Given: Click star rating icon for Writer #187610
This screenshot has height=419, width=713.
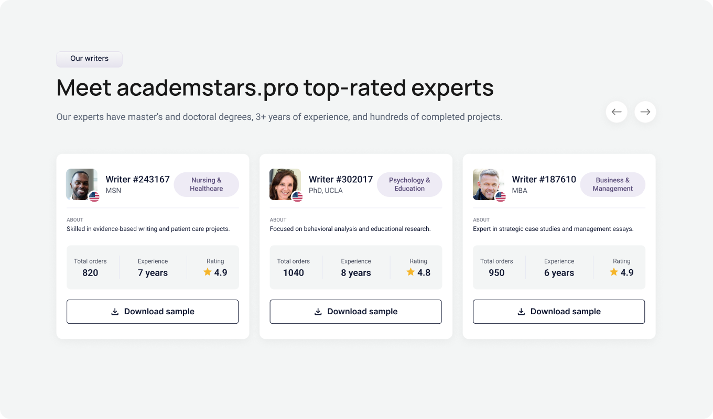Looking at the screenshot, I should [614, 272].
